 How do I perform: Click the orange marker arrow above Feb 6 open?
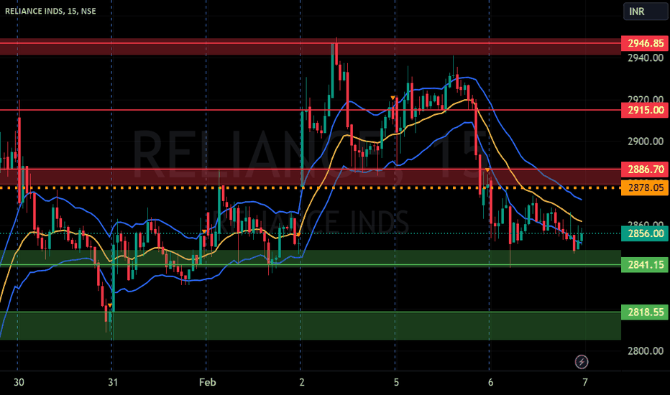pyautogui.click(x=487, y=170)
